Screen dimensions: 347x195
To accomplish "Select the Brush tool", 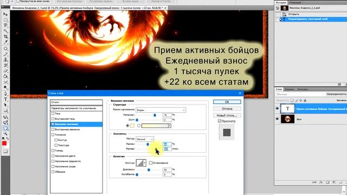I will point(5,54).
